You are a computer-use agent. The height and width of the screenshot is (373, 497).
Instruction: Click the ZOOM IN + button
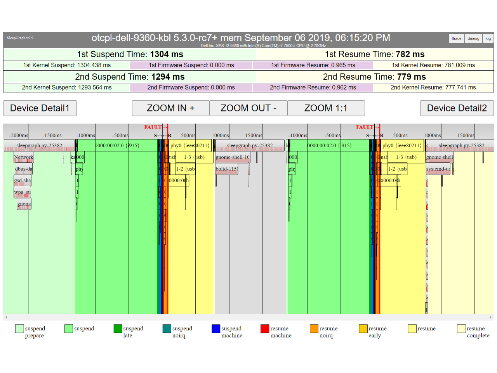pos(171,108)
